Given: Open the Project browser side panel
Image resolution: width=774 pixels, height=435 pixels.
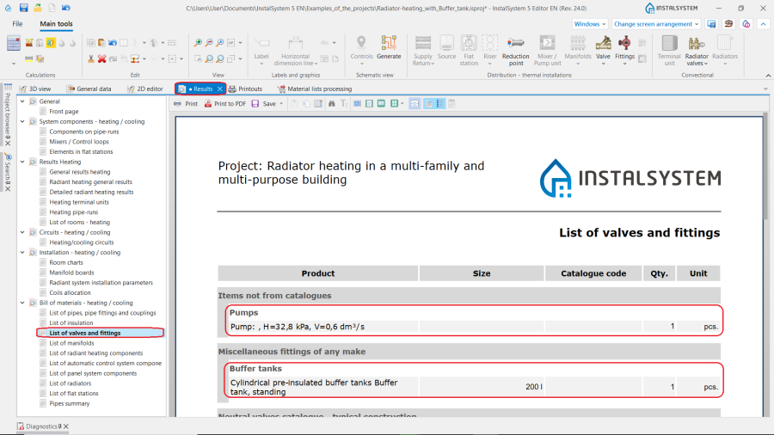Looking at the screenshot, I should point(8,113).
